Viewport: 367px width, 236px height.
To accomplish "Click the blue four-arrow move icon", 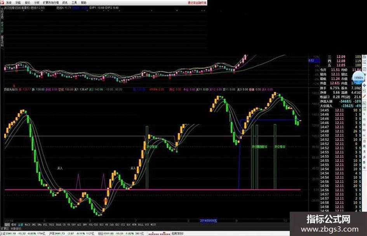I will pyautogui.click(x=364, y=85).
